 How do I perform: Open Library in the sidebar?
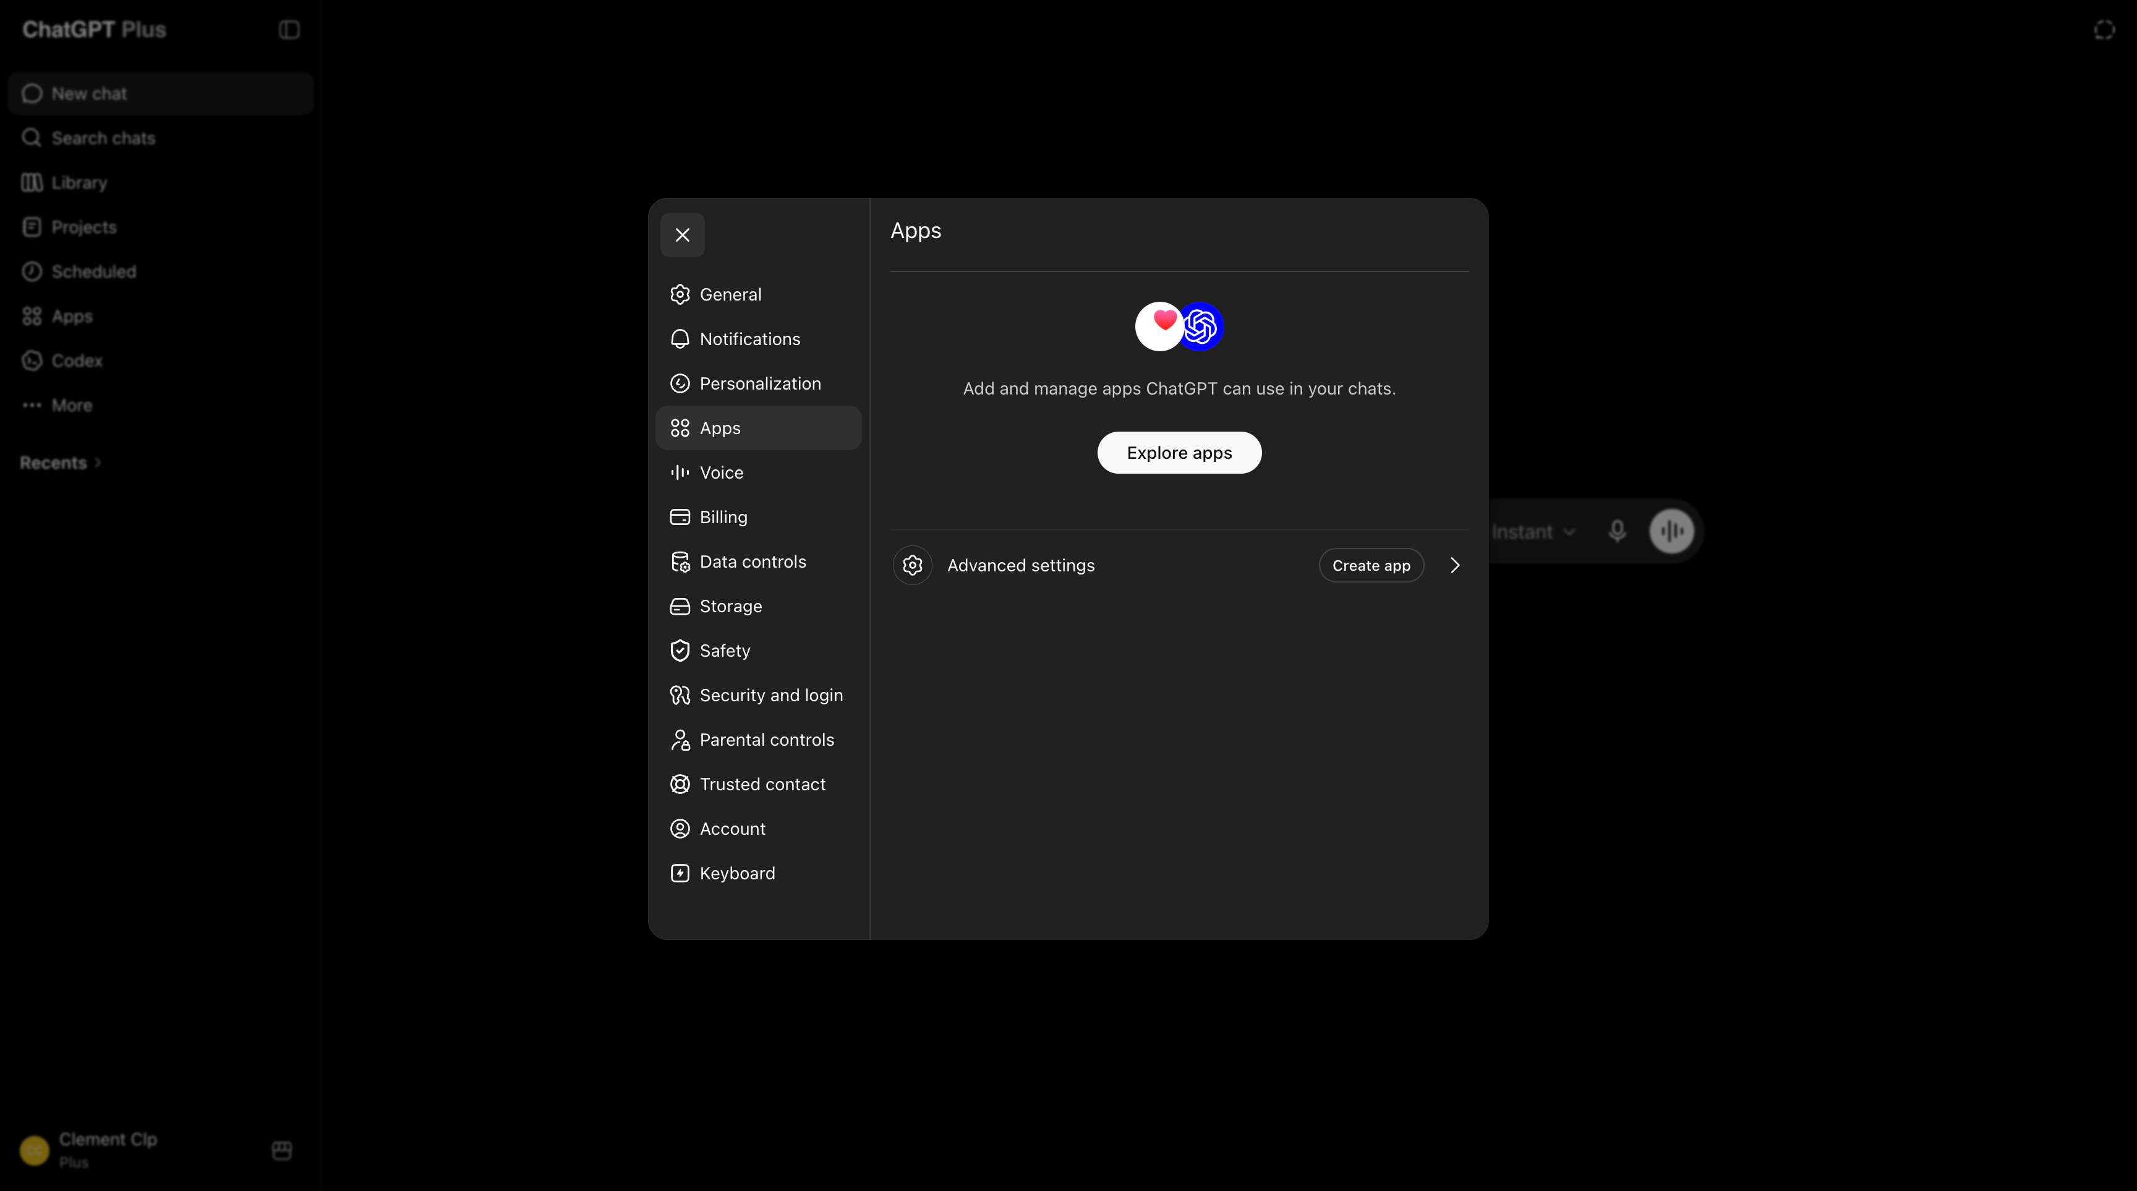pos(160,182)
